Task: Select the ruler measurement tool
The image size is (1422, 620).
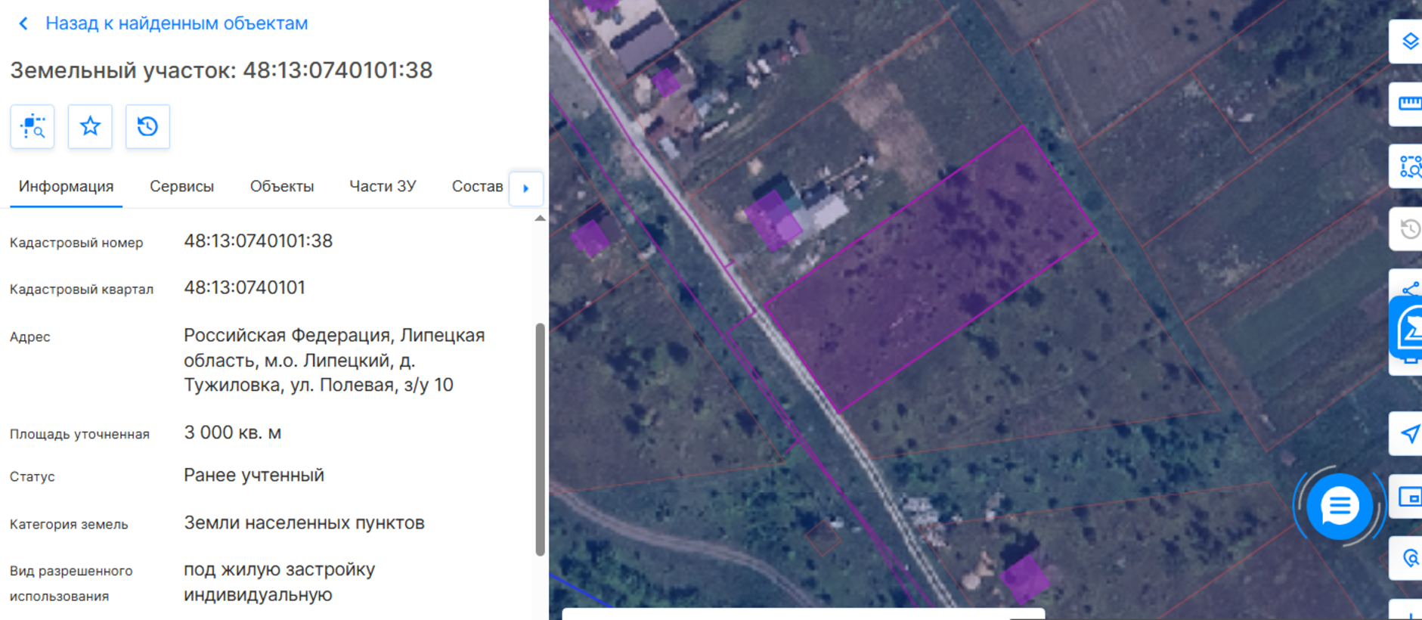Action: 1408,104
